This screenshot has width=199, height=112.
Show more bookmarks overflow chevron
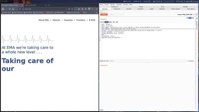point(97,12)
